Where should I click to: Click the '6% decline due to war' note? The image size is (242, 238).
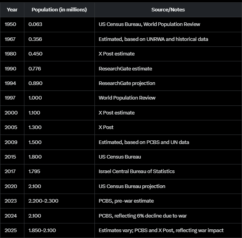tap(143, 216)
